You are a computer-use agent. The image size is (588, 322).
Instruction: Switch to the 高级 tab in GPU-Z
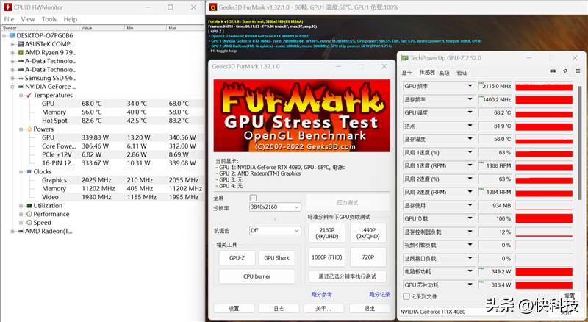tap(444, 73)
